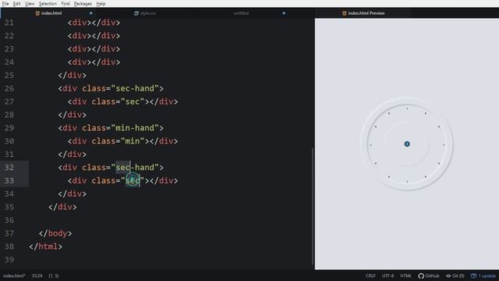Change the UTF-8 encoding selector
This screenshot has width=499, height=281.
click(388, 276)
